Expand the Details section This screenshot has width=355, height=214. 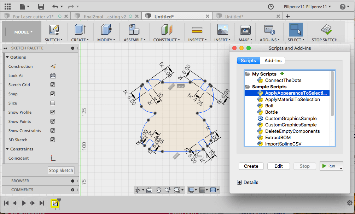(239, 183)
